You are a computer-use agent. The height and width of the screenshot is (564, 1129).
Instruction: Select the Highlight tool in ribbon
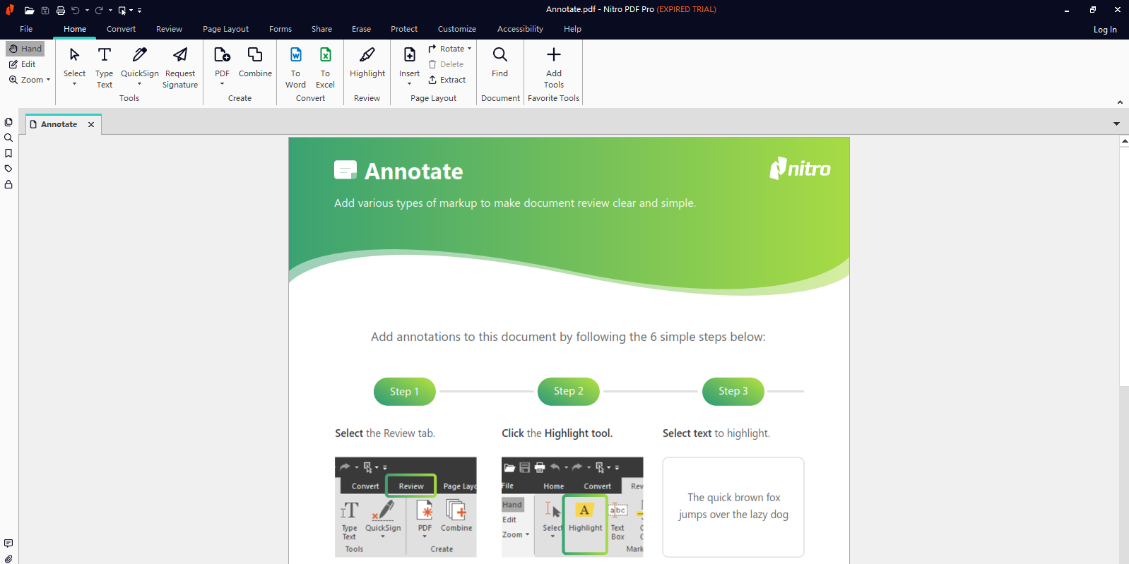pyautogui.click(x=367, y=62)
